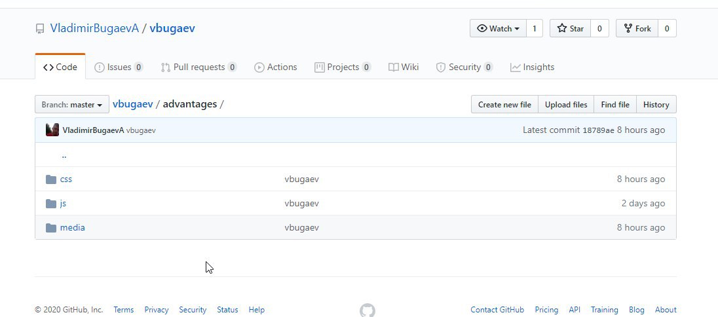Open the Security footer link
718x317 pixels.
193,310
